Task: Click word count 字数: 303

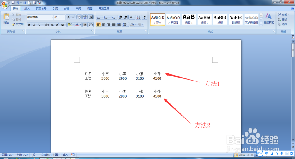Action: [22, 155]
